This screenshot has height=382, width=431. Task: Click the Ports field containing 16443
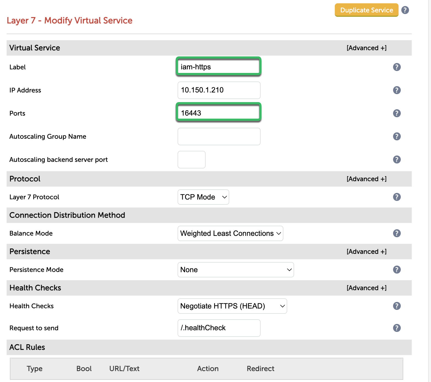click(x=219, y=113)
